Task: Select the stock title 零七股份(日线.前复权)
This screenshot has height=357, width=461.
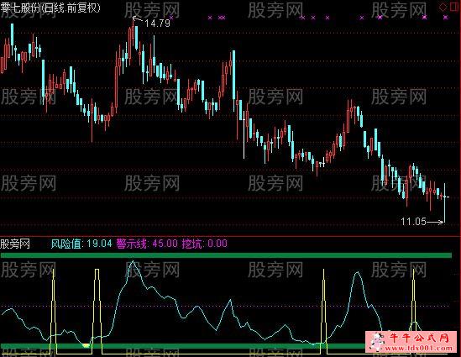Action: pyautogui.click(x=50, y=8)
